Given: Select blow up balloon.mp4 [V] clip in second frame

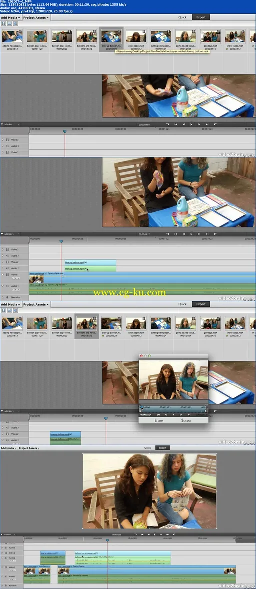Looking at the screenshot, I should tap(91, 262).
